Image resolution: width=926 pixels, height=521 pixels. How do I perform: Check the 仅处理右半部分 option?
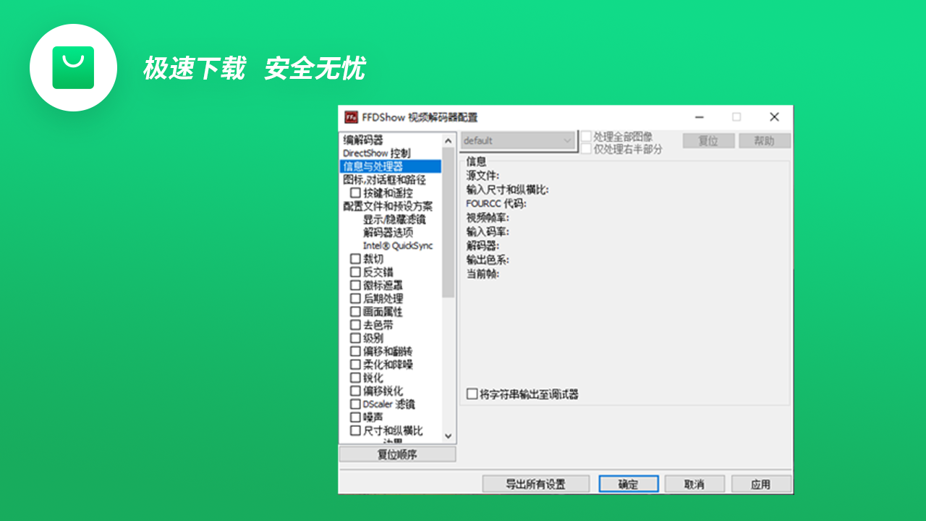coord(587,148)
